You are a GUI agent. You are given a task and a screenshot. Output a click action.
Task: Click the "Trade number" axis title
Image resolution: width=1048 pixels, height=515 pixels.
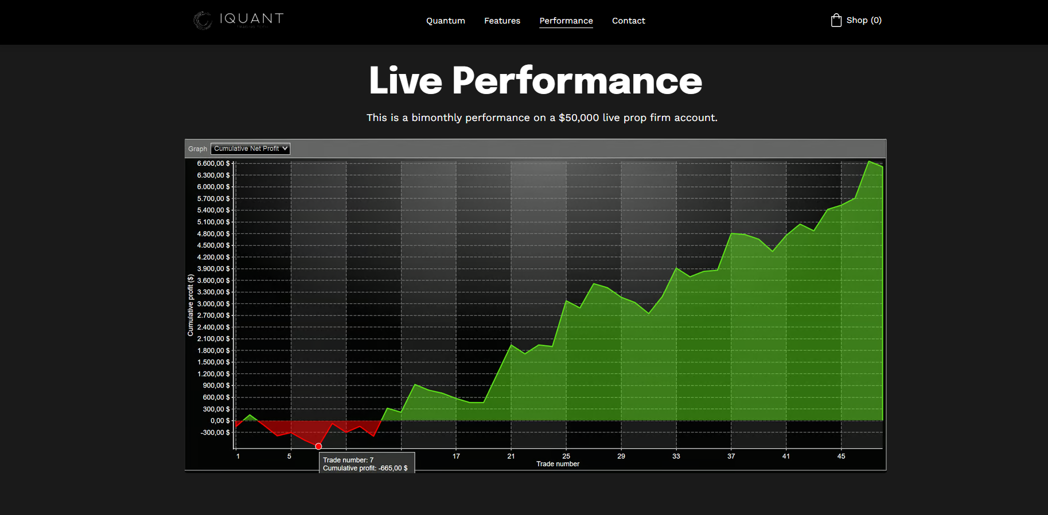pyautogui.click(x=558, y=464)
